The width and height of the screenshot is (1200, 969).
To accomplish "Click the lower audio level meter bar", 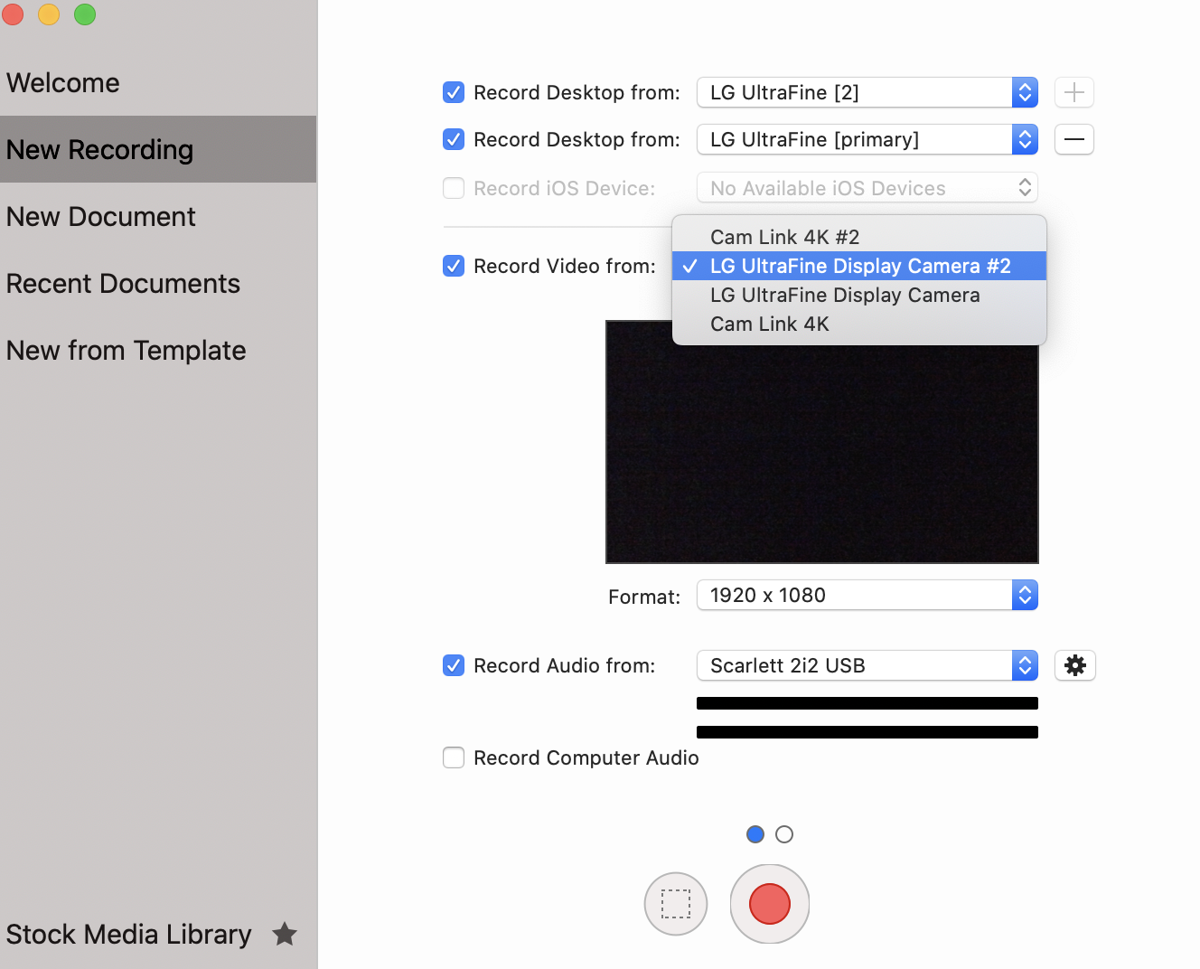I will coord(867,732).
